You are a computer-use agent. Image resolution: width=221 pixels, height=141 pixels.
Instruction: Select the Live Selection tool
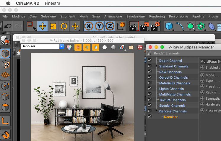(32, 26)
